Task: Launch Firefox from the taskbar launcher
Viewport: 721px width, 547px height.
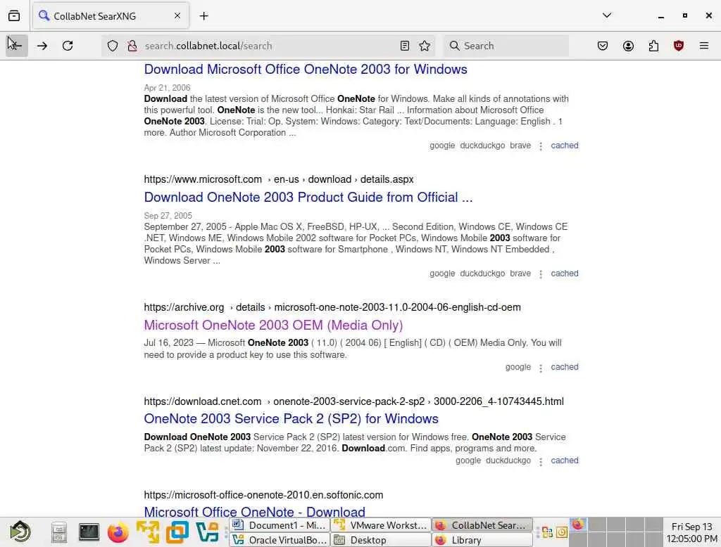Action: click(118, 532)
